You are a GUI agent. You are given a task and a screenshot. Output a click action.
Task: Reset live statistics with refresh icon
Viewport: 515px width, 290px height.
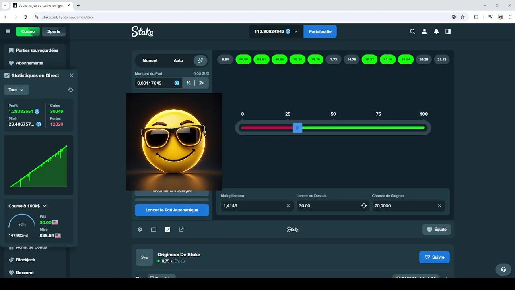click(x=71, y=90)
